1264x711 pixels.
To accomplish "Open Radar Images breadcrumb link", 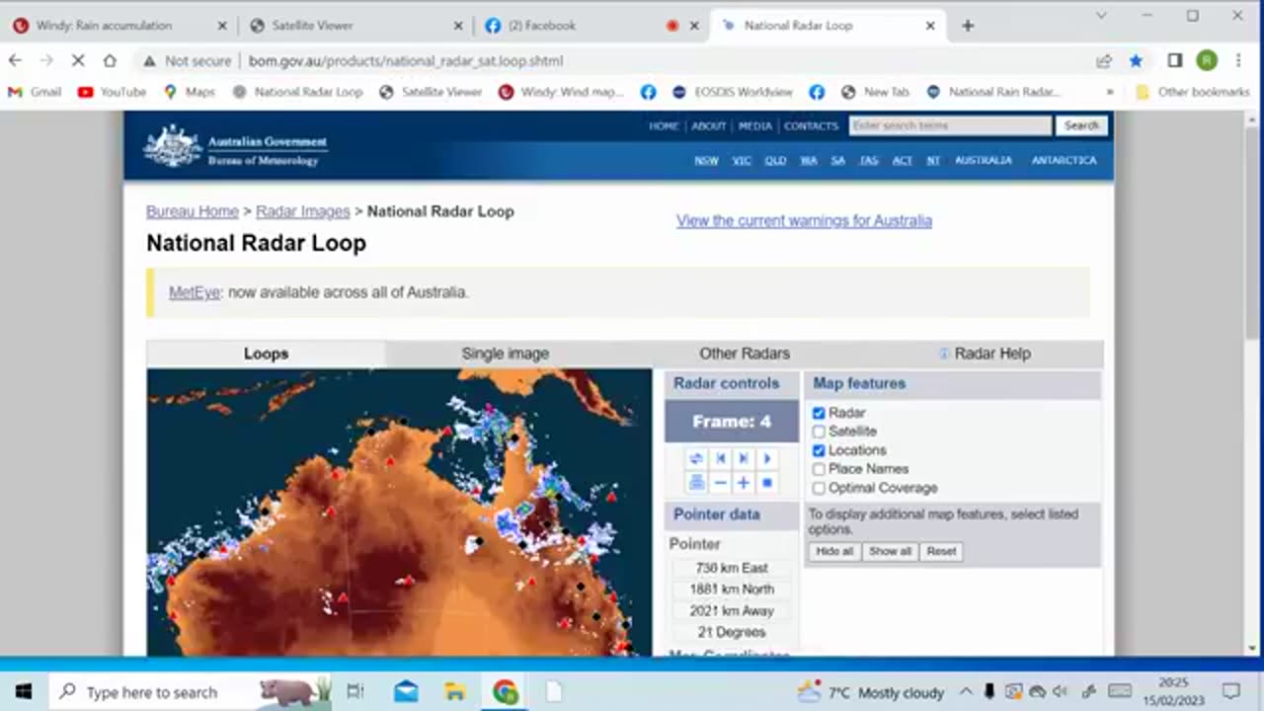I will 302,211.
